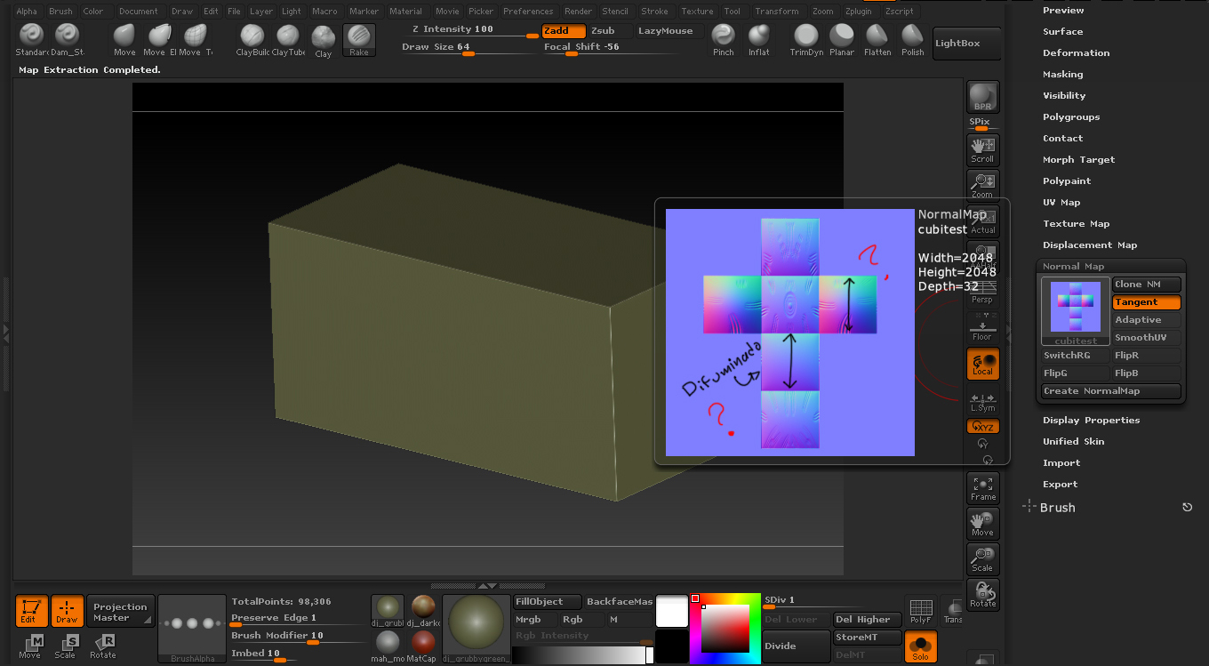Pick a color in the color picker square
This screenshot has height=666, width=1209.
click(x=726, y=629)
